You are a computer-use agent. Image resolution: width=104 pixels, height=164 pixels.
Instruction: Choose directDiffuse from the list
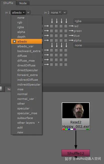point(27,65)
